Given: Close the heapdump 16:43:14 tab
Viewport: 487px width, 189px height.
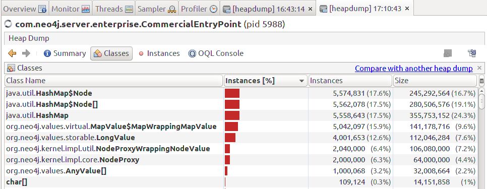Looking at the screenshot, I should coord(310,9).
